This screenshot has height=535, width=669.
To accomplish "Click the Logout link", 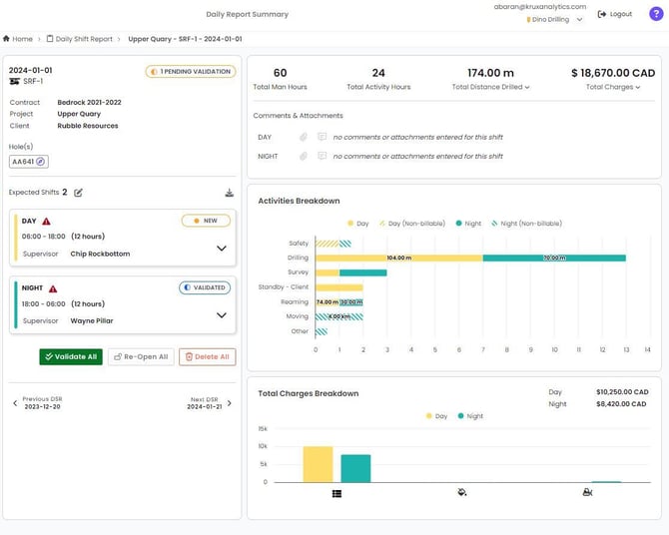I will 615,14.
